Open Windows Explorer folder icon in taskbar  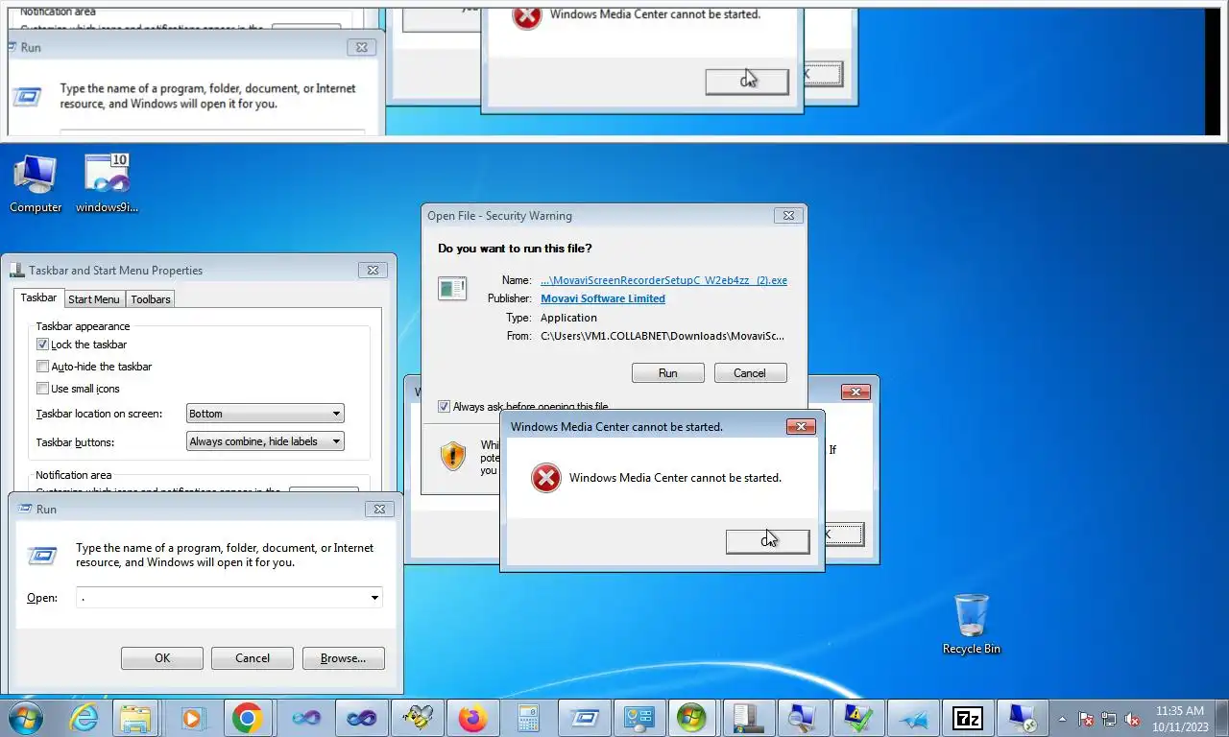[136, 718]
